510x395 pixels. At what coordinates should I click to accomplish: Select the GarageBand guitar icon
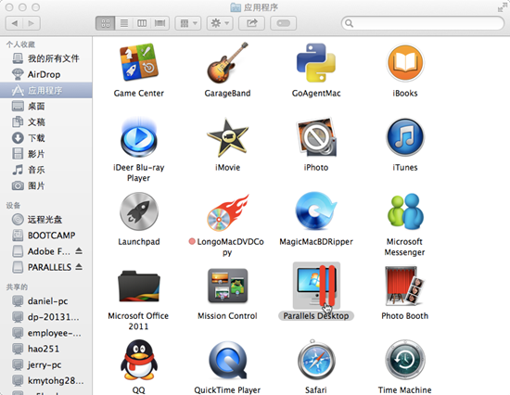point(227,62)
